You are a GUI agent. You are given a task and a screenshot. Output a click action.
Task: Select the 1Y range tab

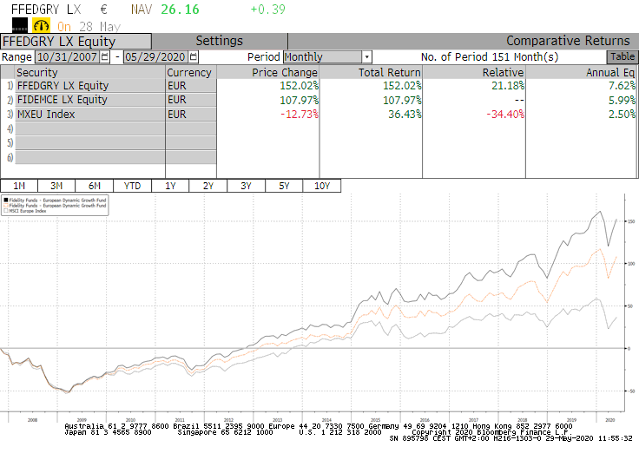pyautogui.click(x=170, y=186)
